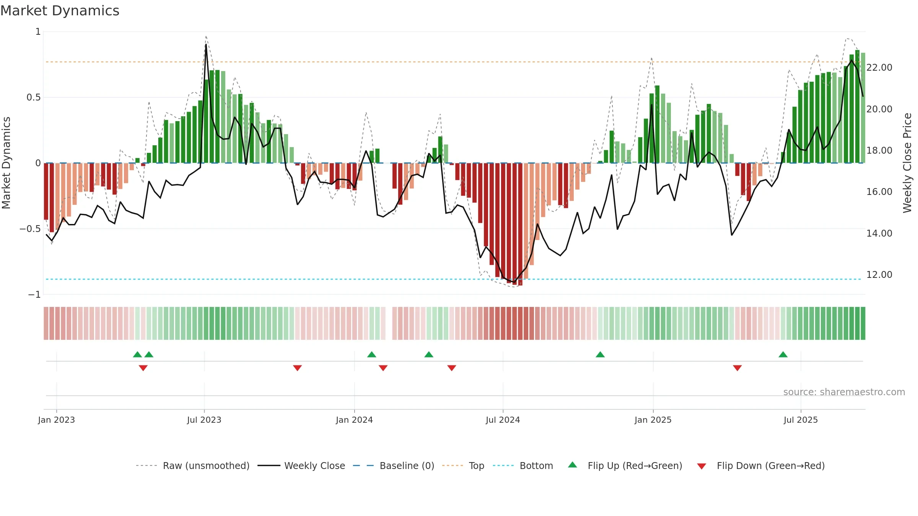Toggle the Flip Down (Green→Red) legend entry
Viewport: 918px width, 516px height.
[x=760, y=466]
